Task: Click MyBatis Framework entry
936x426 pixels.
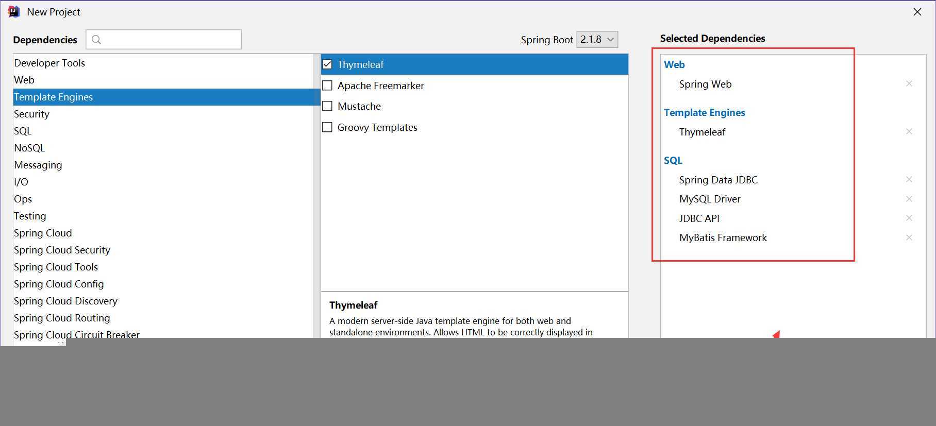Action: click(723, 237)
